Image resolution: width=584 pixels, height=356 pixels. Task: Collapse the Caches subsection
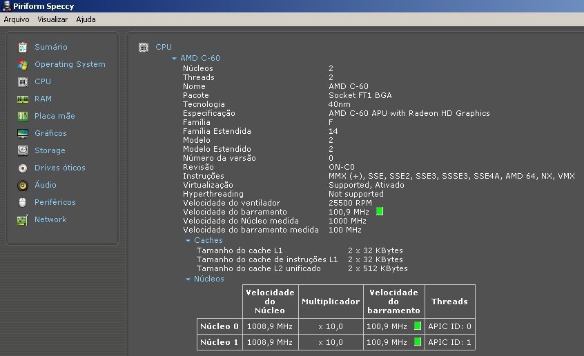pos(188,241)
